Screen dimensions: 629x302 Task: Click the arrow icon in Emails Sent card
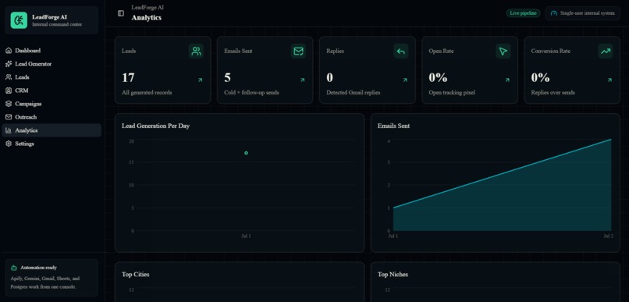[x=303, y=80]
